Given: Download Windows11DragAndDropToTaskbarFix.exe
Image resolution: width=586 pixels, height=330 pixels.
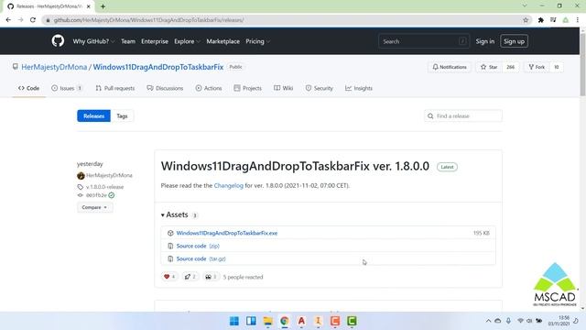Looking at the screenshot, I should click(227, 233).
